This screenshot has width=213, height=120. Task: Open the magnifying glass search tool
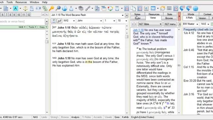(x=58, y=8)
